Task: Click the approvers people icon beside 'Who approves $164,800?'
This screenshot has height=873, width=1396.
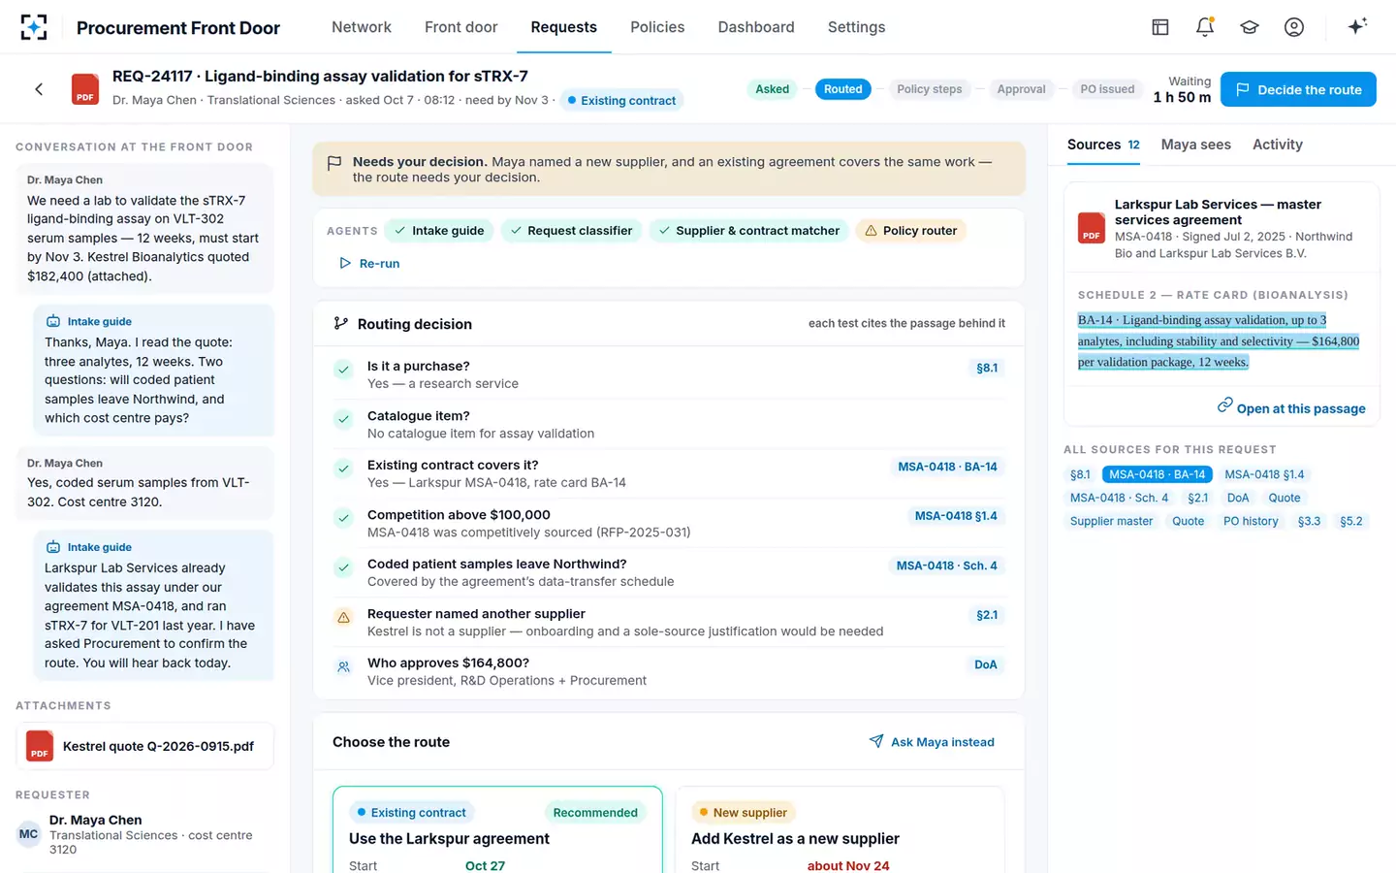Action: [343, 666]
